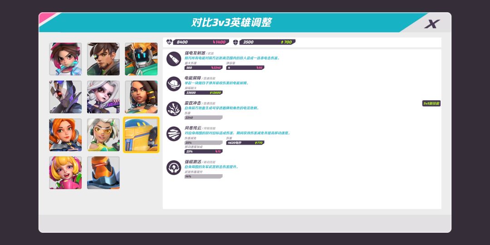490x245 pixels.
Task: Click the 电能屏障 barrier skill icon
Action: click(174, 84)
